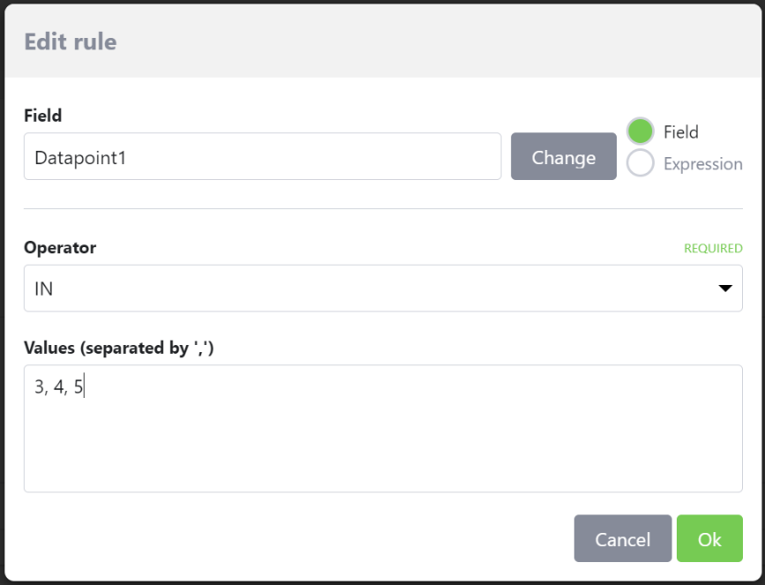Click empty area of Values box

pyautogui.click(x=441, y=450)
